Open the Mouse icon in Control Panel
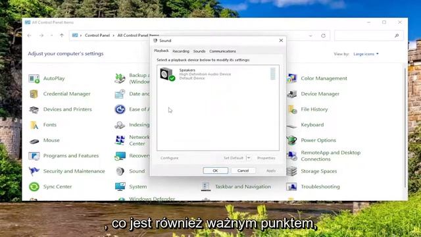The width and height of the screenshot is (421, 237). pyautogui.click(x=34, y=140)
